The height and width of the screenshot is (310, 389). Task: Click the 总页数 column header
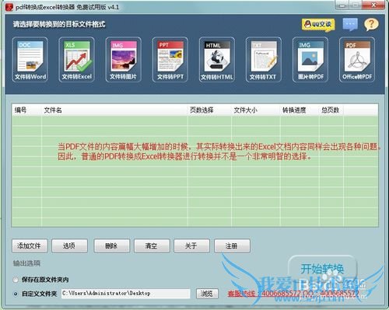pyautogui.click(x=331, y=110)
